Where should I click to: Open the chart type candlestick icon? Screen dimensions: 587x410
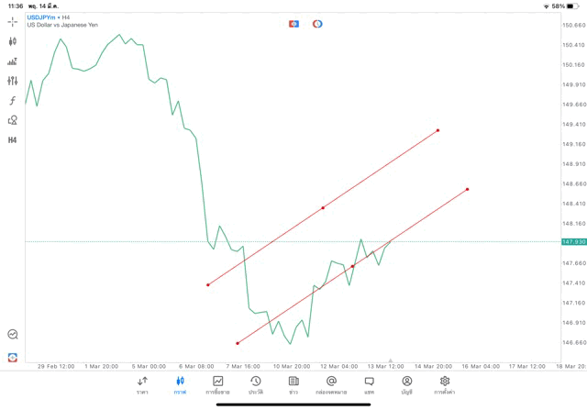click(x=13, y=41)
